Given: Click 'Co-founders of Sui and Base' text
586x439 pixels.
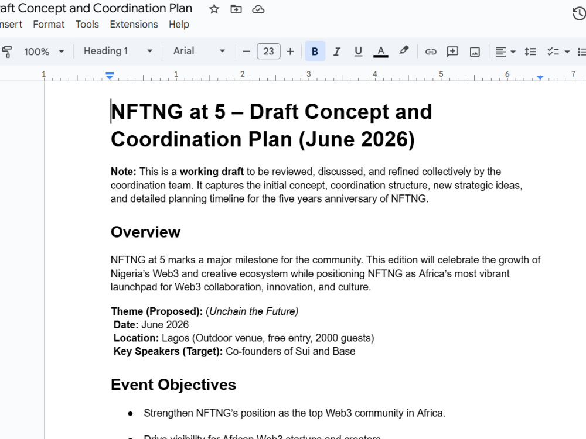Looking at the screenshot, I should coord(291,352).
